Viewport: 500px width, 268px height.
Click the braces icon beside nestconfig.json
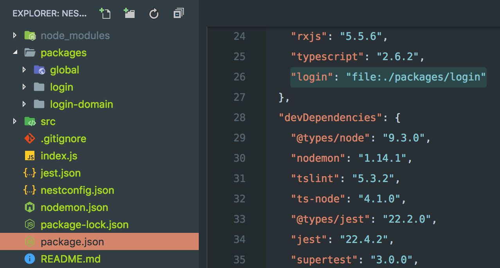30,190
